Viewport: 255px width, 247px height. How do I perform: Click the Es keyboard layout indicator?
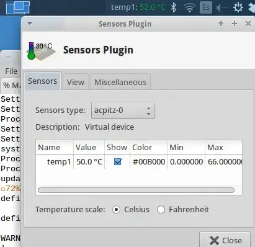click(x=206, y=7)
